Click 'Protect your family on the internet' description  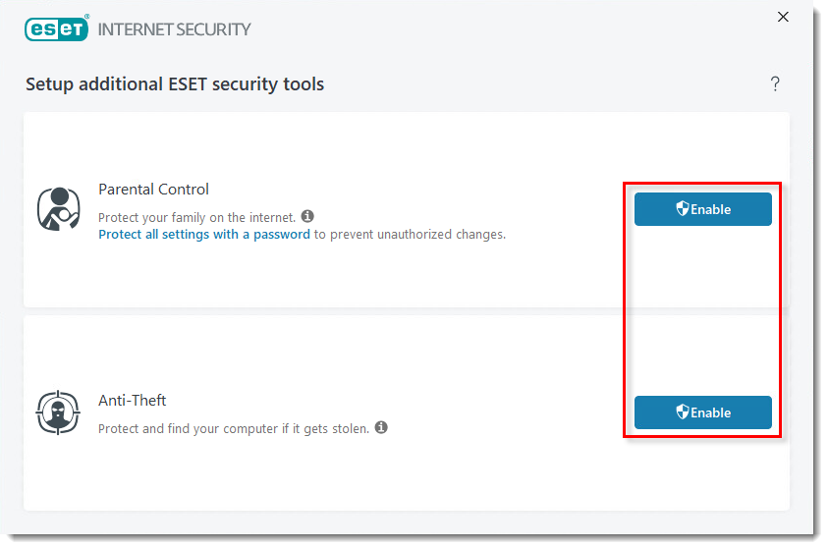197,217
